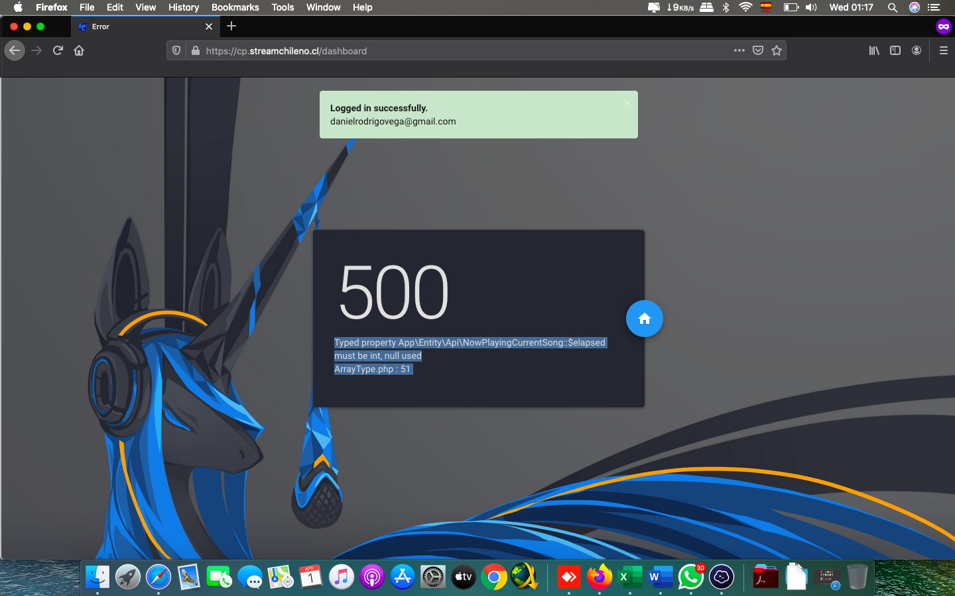
Task: Click the forward navigation arrow
Action: (36, 50)
